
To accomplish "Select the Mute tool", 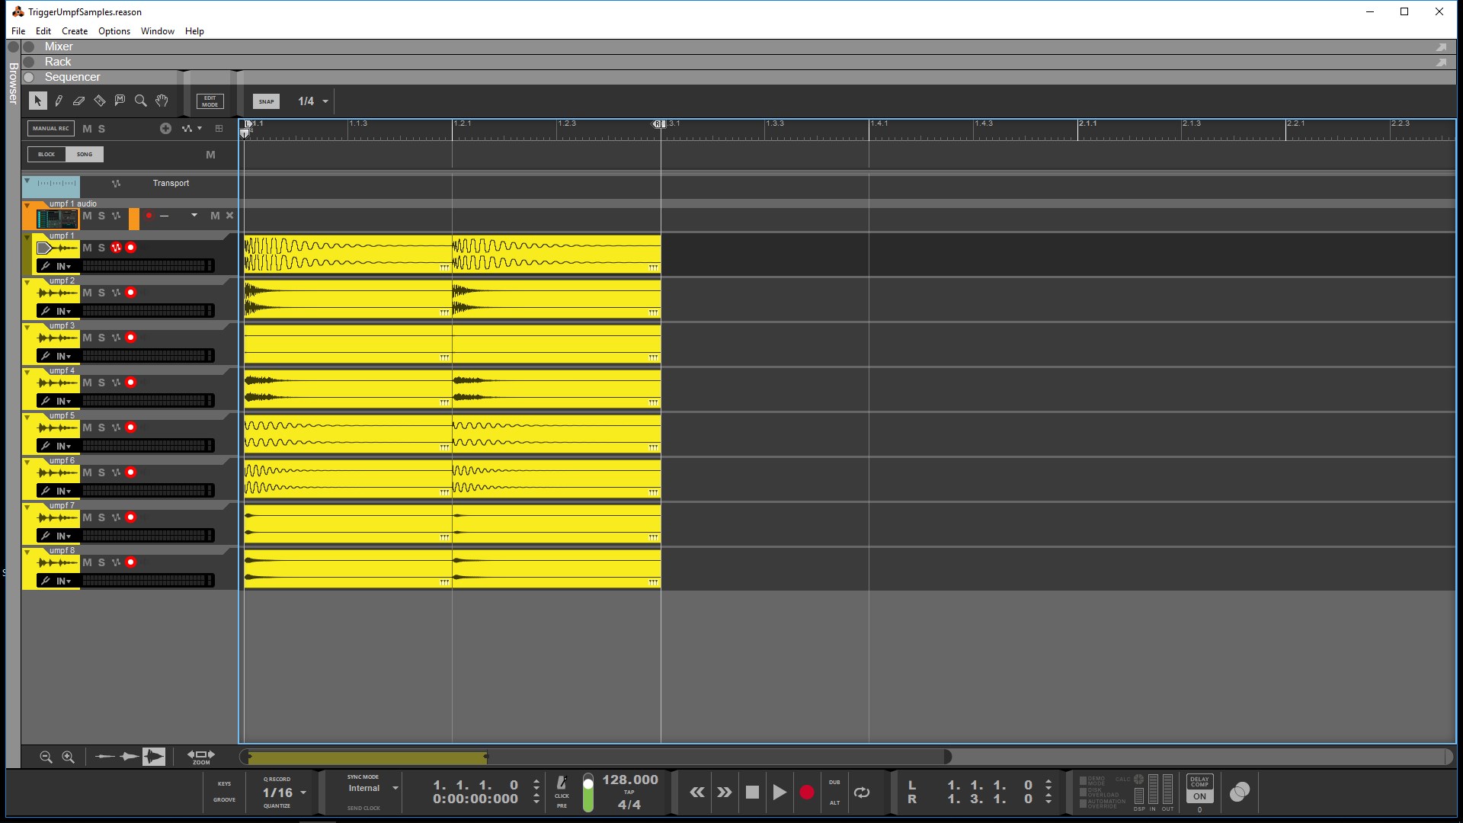I will (120, 101).
